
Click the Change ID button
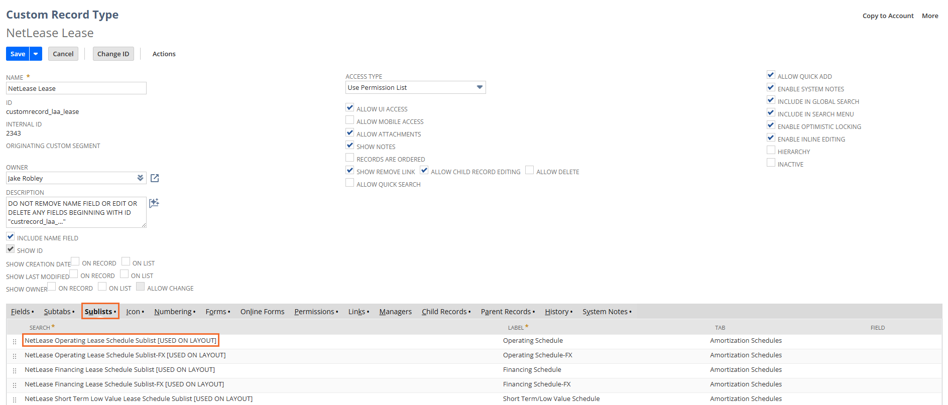point(113,54)
